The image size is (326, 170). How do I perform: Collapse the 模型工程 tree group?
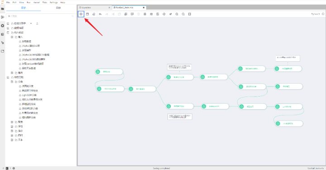pos(8,77)
